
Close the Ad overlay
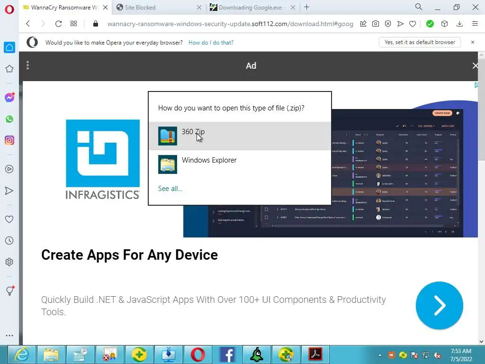tap(476, 65)
